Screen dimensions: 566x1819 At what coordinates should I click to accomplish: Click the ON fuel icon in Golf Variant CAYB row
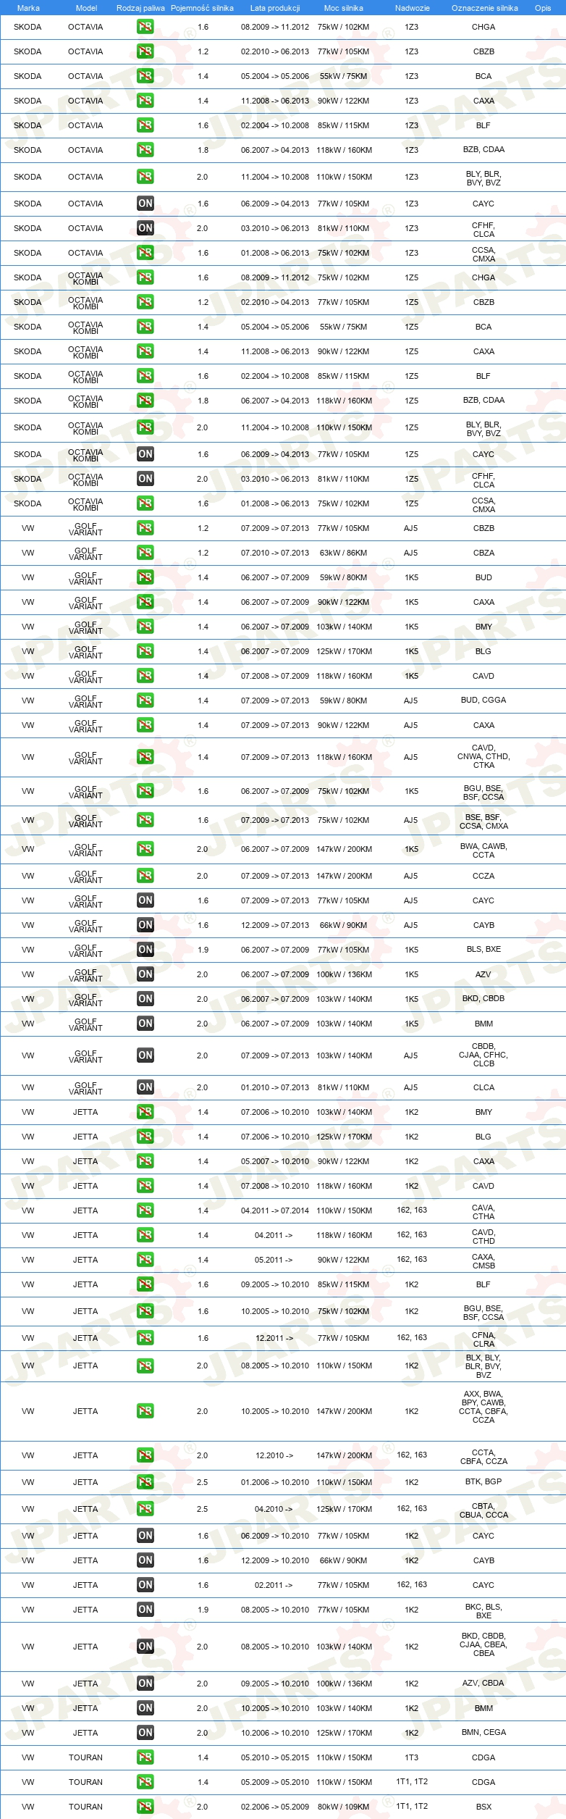tap(145, 924)
